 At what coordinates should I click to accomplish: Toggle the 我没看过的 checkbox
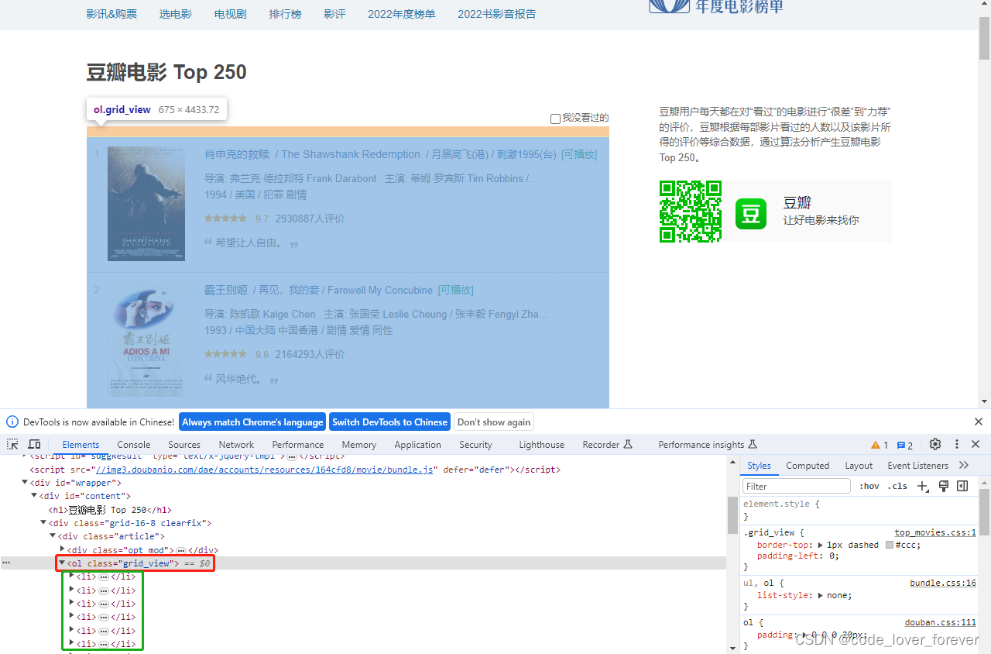pos(555,119)
